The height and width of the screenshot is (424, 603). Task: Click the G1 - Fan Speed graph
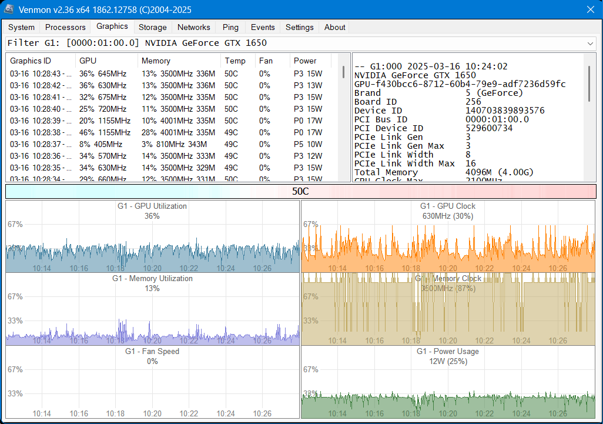tap(152, 382)
